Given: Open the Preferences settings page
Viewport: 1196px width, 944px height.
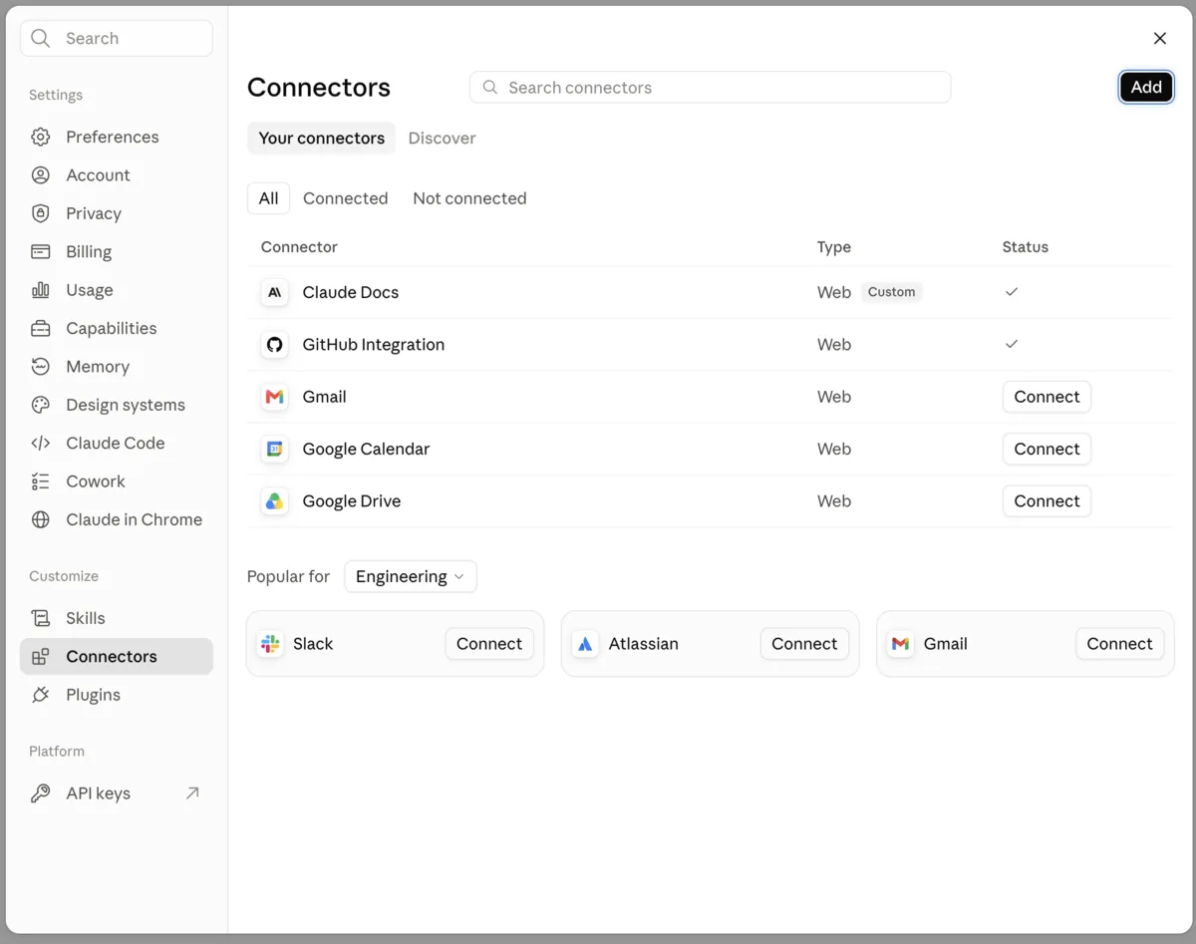Looking at the screenshot, I should [117, 137].
